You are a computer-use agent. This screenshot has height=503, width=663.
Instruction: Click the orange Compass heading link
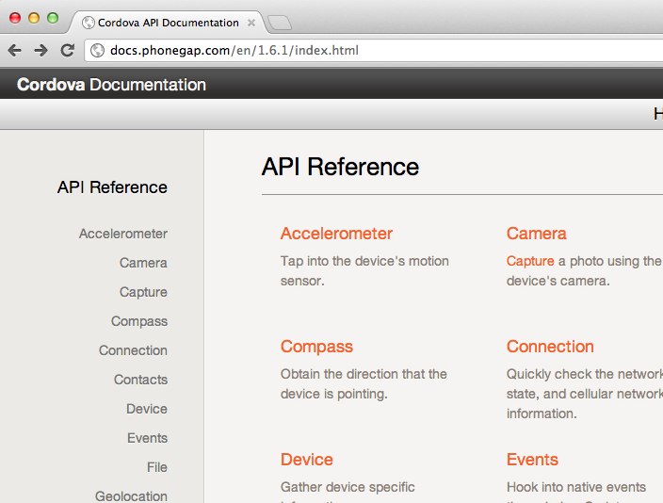(316, 347)
